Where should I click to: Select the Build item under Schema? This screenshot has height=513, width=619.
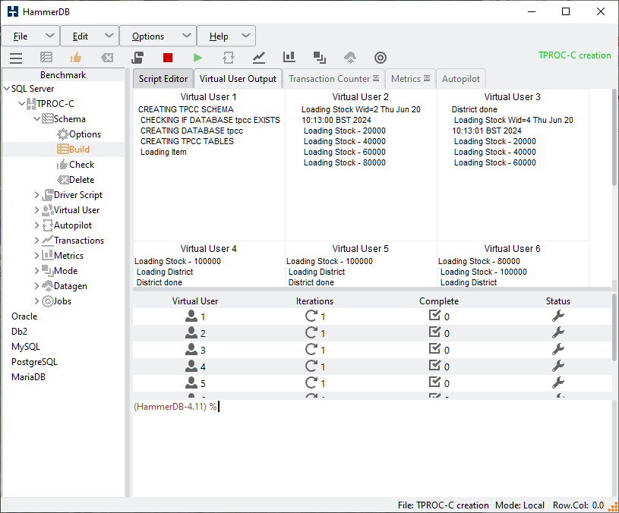(74, 149)
